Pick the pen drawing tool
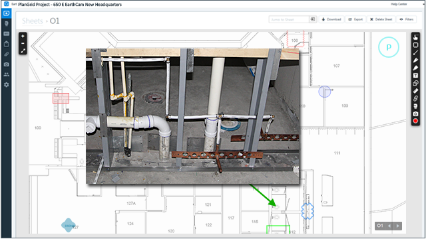The width and height of the screenshot is (426, 239). (415, 60)
